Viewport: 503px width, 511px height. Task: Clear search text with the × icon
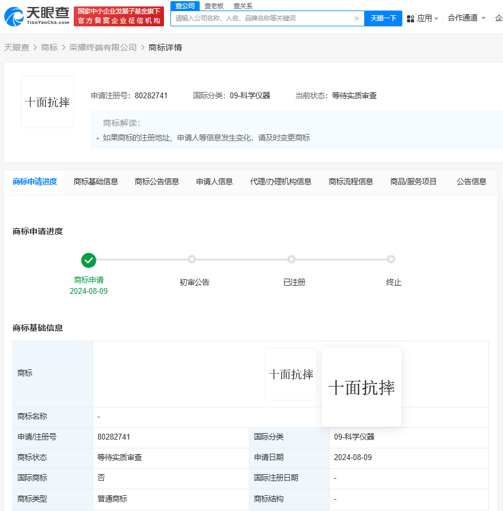tap(356, 18)
